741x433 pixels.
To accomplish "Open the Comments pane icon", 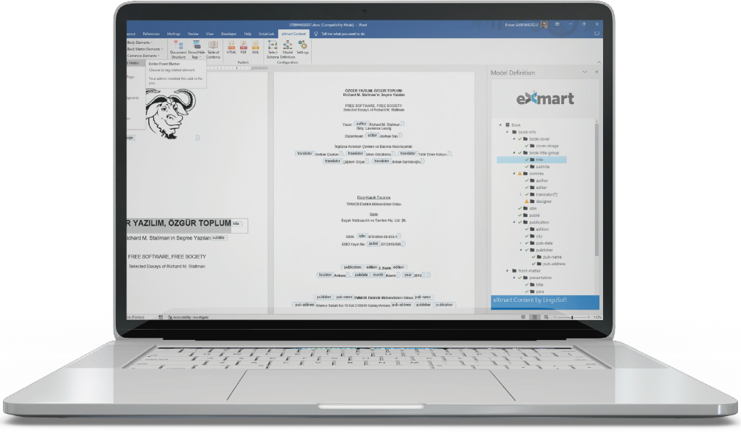I will [x=597, y=34].
